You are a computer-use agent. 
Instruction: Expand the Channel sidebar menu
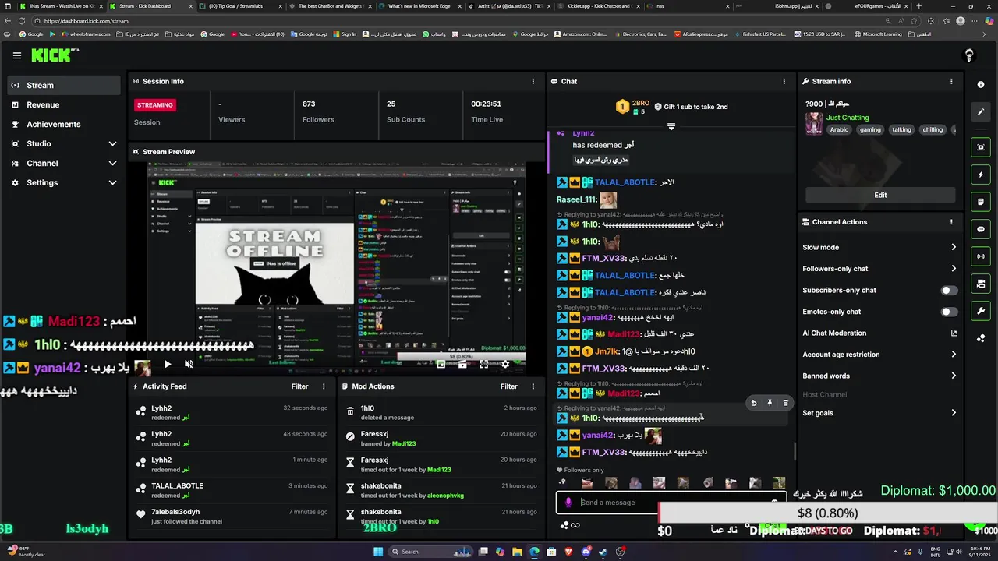(64, 163)
